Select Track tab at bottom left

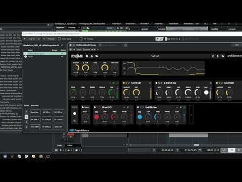[x=59, y=145]
